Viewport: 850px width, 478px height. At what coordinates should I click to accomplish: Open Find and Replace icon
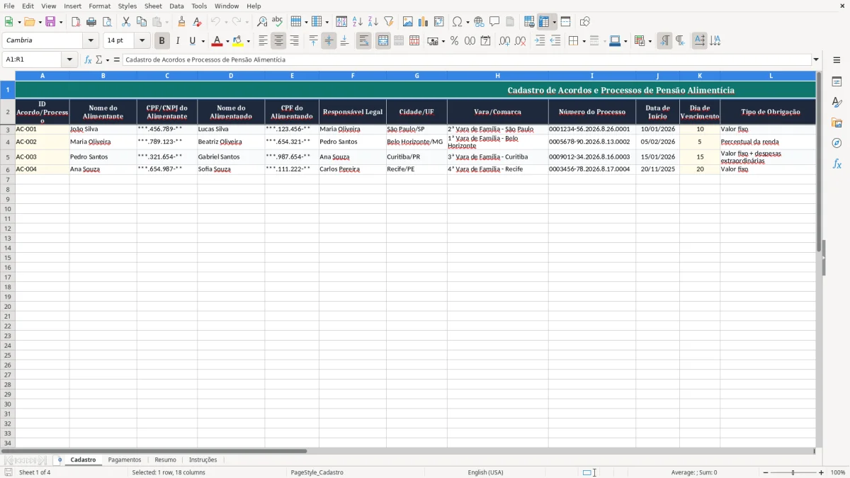262,22
